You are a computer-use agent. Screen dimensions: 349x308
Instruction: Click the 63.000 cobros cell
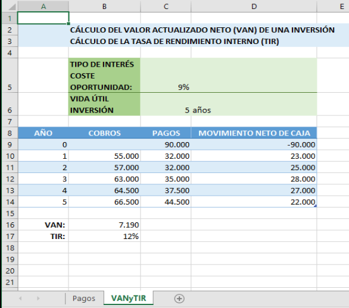click(x=104, y=179)
